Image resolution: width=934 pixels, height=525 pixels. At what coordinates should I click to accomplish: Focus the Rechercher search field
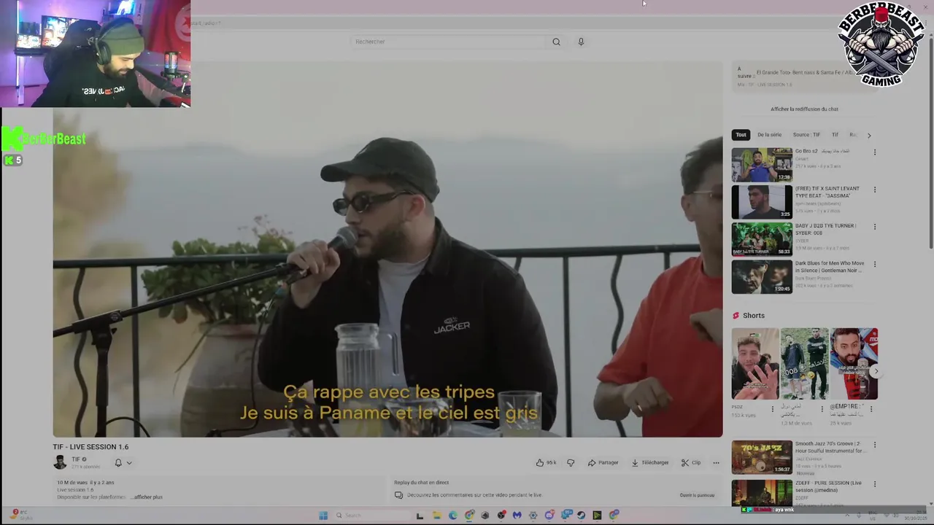(447, 42)
